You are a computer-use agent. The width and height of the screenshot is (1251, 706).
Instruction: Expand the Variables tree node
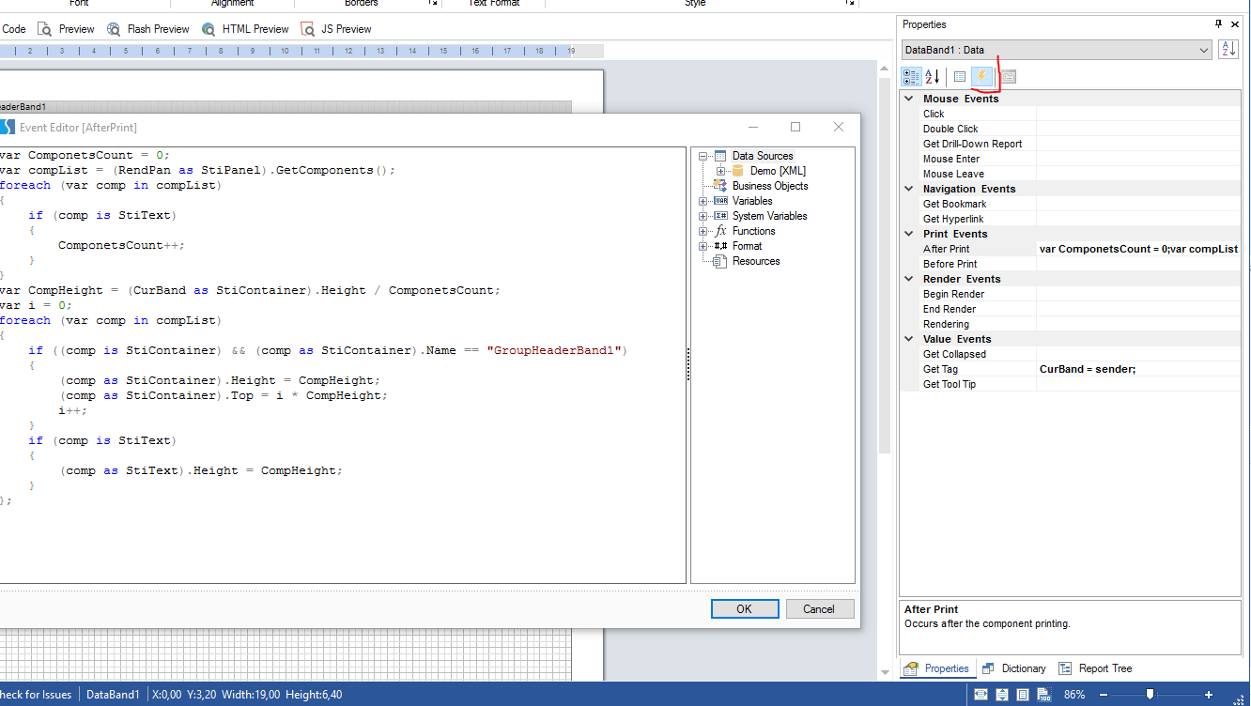coord(703,201)
